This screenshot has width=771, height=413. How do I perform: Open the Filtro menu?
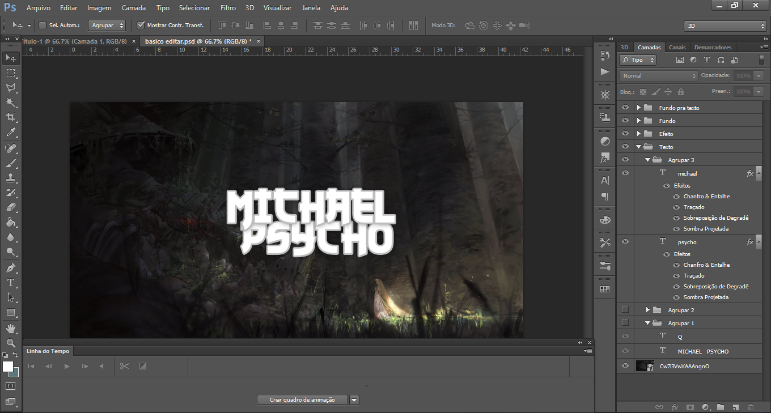[228, 8]
